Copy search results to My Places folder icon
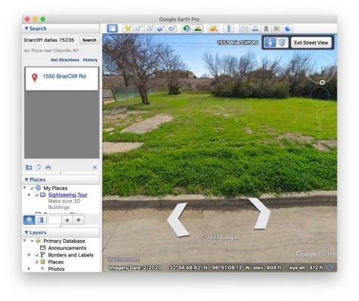This screenshot has width=359, height=301. coord(29,167)
